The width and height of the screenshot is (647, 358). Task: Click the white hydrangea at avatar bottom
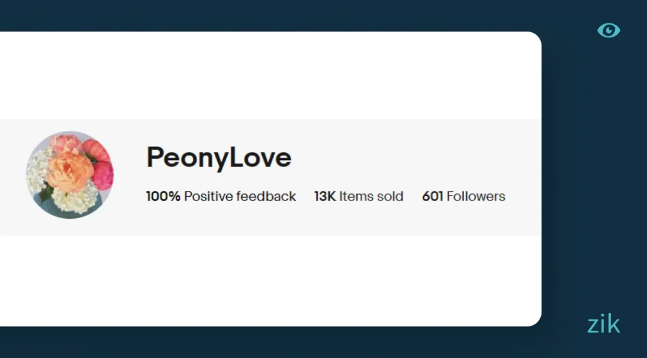point(74,201)
